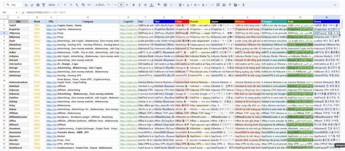Open the URL link in 1xbit1 row
The height and width of the screenshot is (151, 345).
coord(51,25)
